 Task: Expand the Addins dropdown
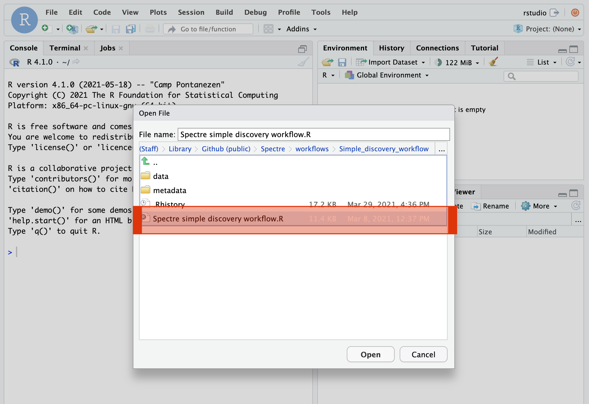302,29
